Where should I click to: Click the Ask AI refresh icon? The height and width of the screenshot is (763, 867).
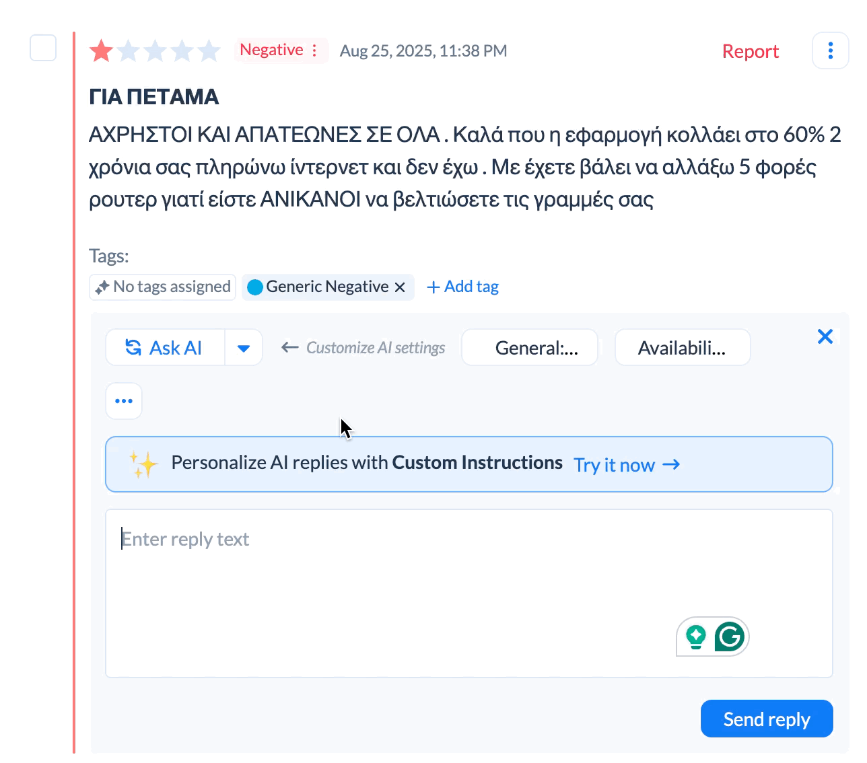133,347
